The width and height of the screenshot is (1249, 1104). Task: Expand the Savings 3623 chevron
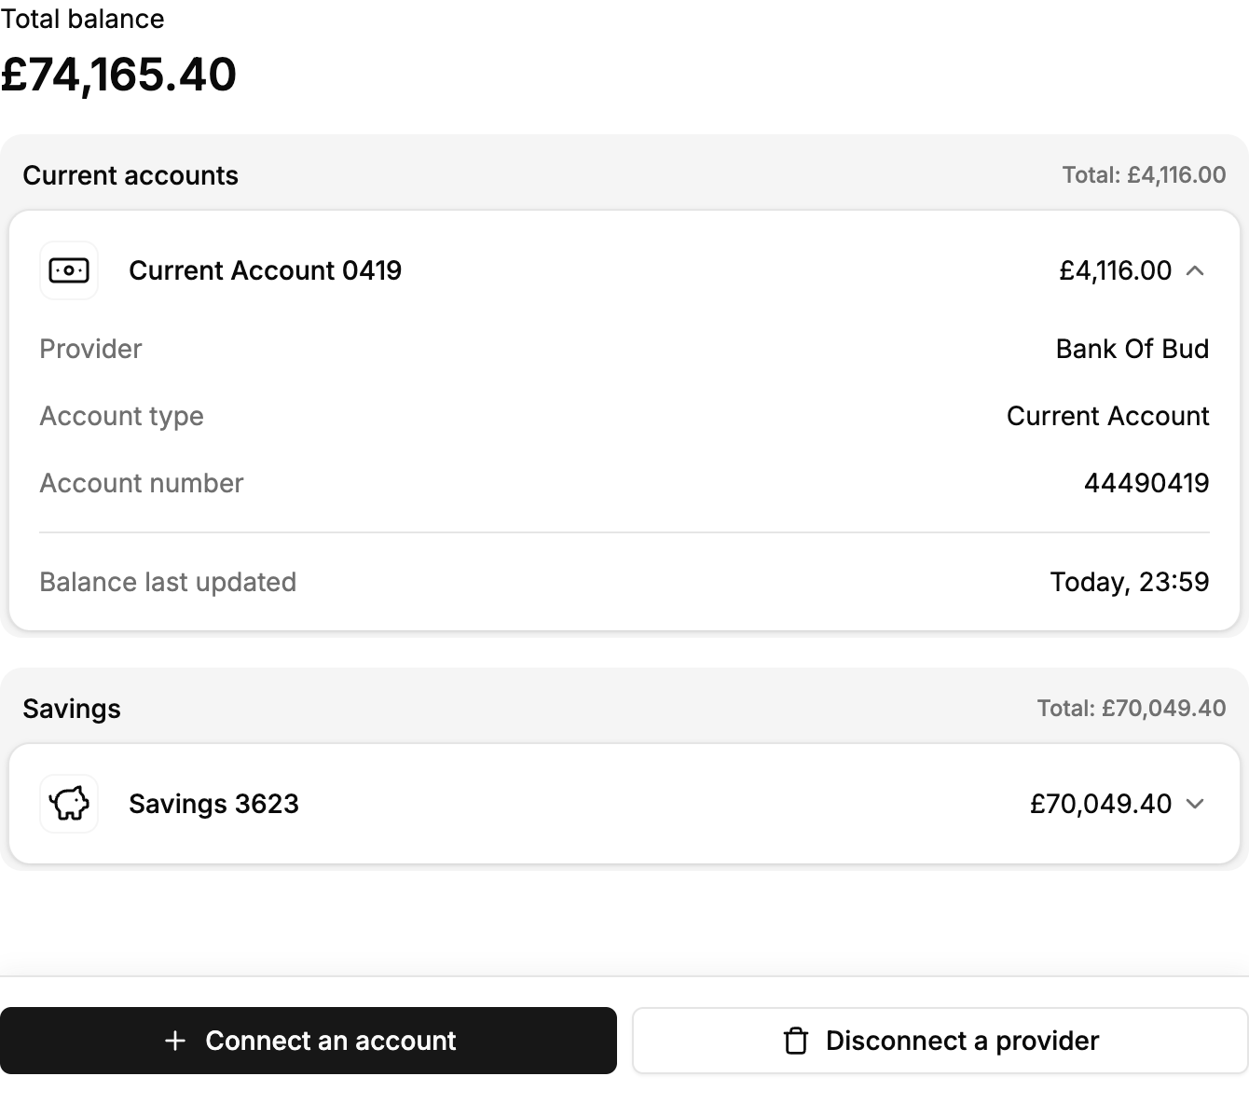click(x=1195, y=804)
